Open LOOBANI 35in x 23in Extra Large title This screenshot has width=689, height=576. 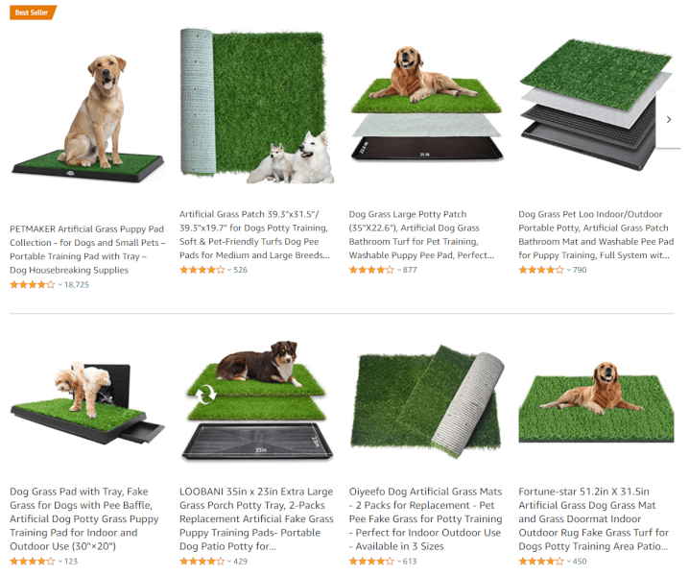(256, 518)
